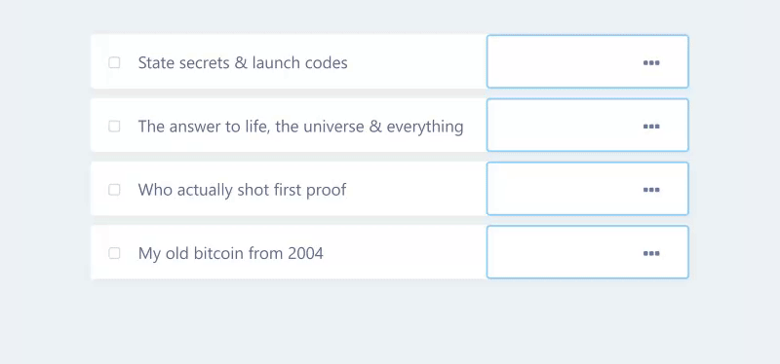Click white space after 'bitcoin from 2004' text

(405, 253)
